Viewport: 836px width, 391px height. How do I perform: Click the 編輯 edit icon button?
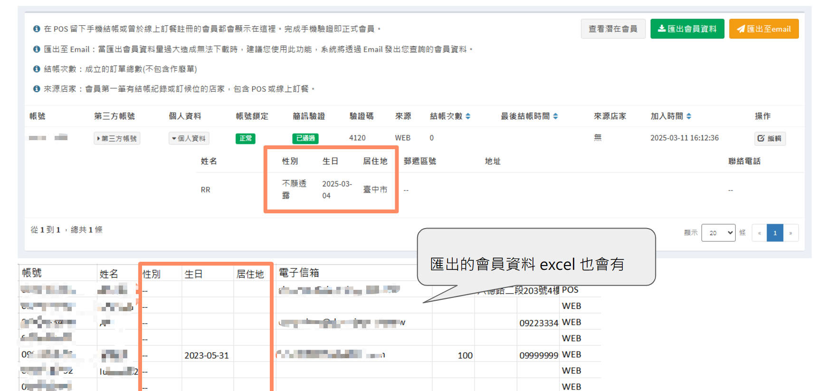(769, 138)
